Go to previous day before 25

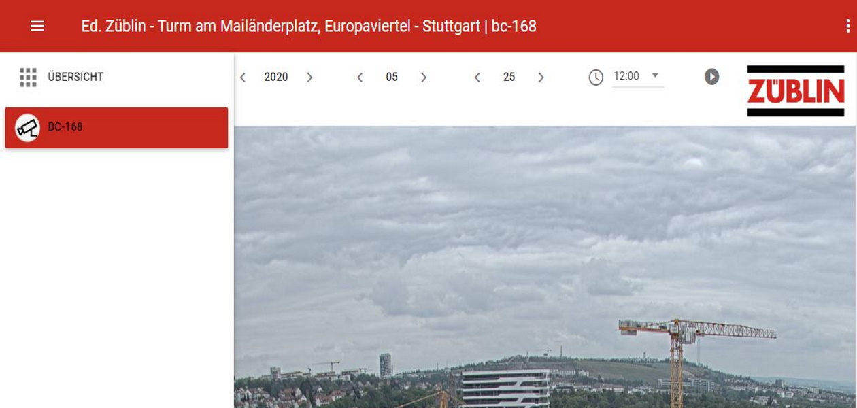click(x=477, y=78)
